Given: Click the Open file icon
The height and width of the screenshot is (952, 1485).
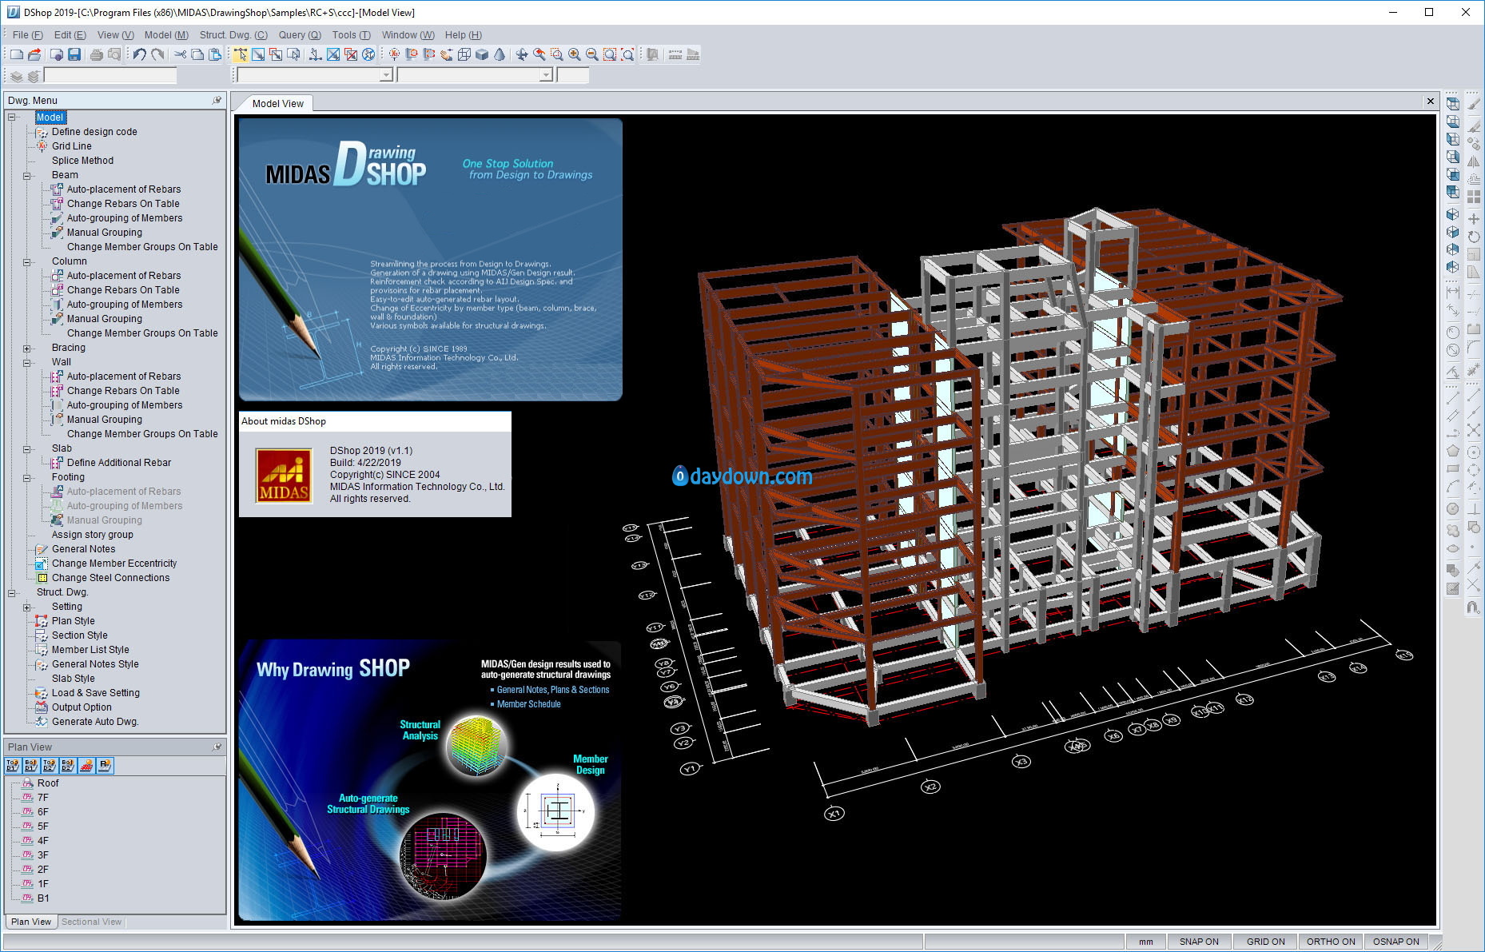Looking at the screenshot, I should tap(34, 54).
